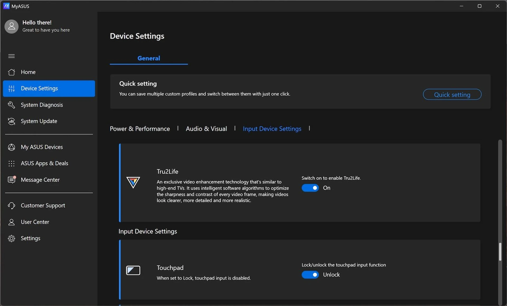507x306 pixels.
Task: Click the Quick setting button
Action: pos(452,95)
